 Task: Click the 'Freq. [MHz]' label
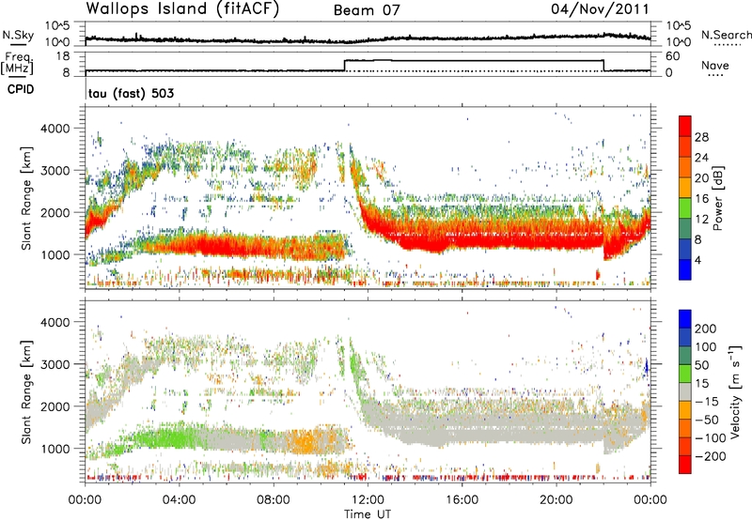pos(17,63)
